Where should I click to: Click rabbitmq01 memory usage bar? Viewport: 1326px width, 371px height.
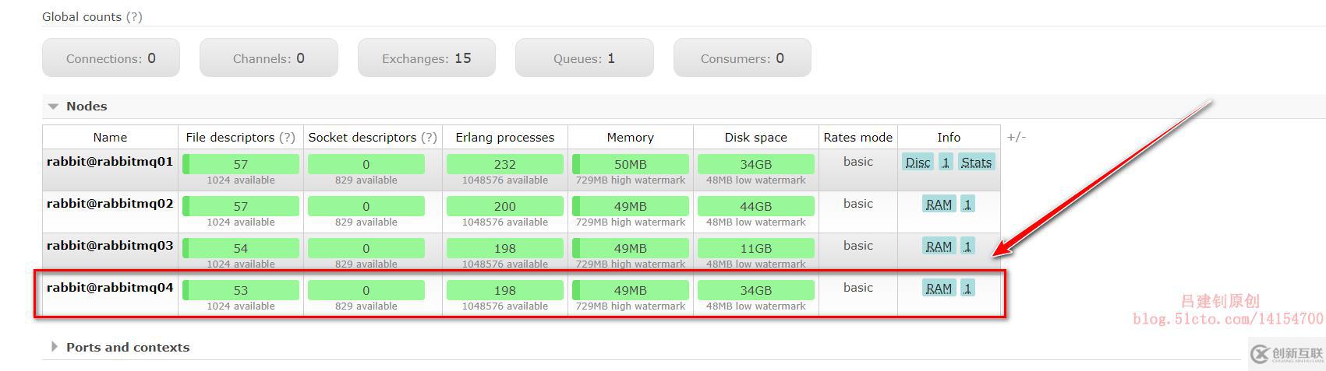click(631, 164)
